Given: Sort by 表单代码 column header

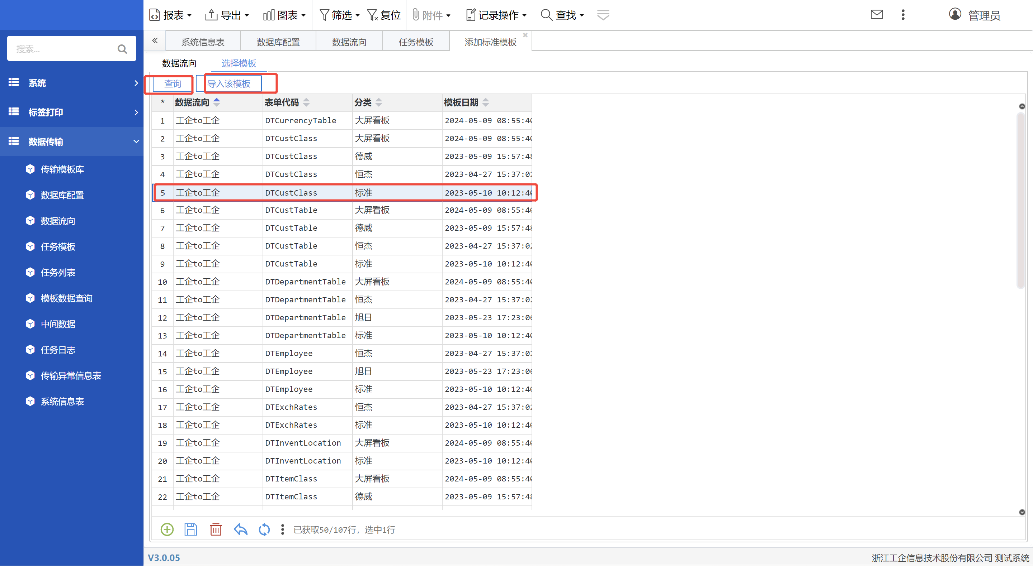Looking at the screenshot, I should 308,102.
